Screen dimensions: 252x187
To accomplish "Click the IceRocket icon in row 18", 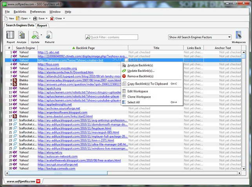I will 15,120.
